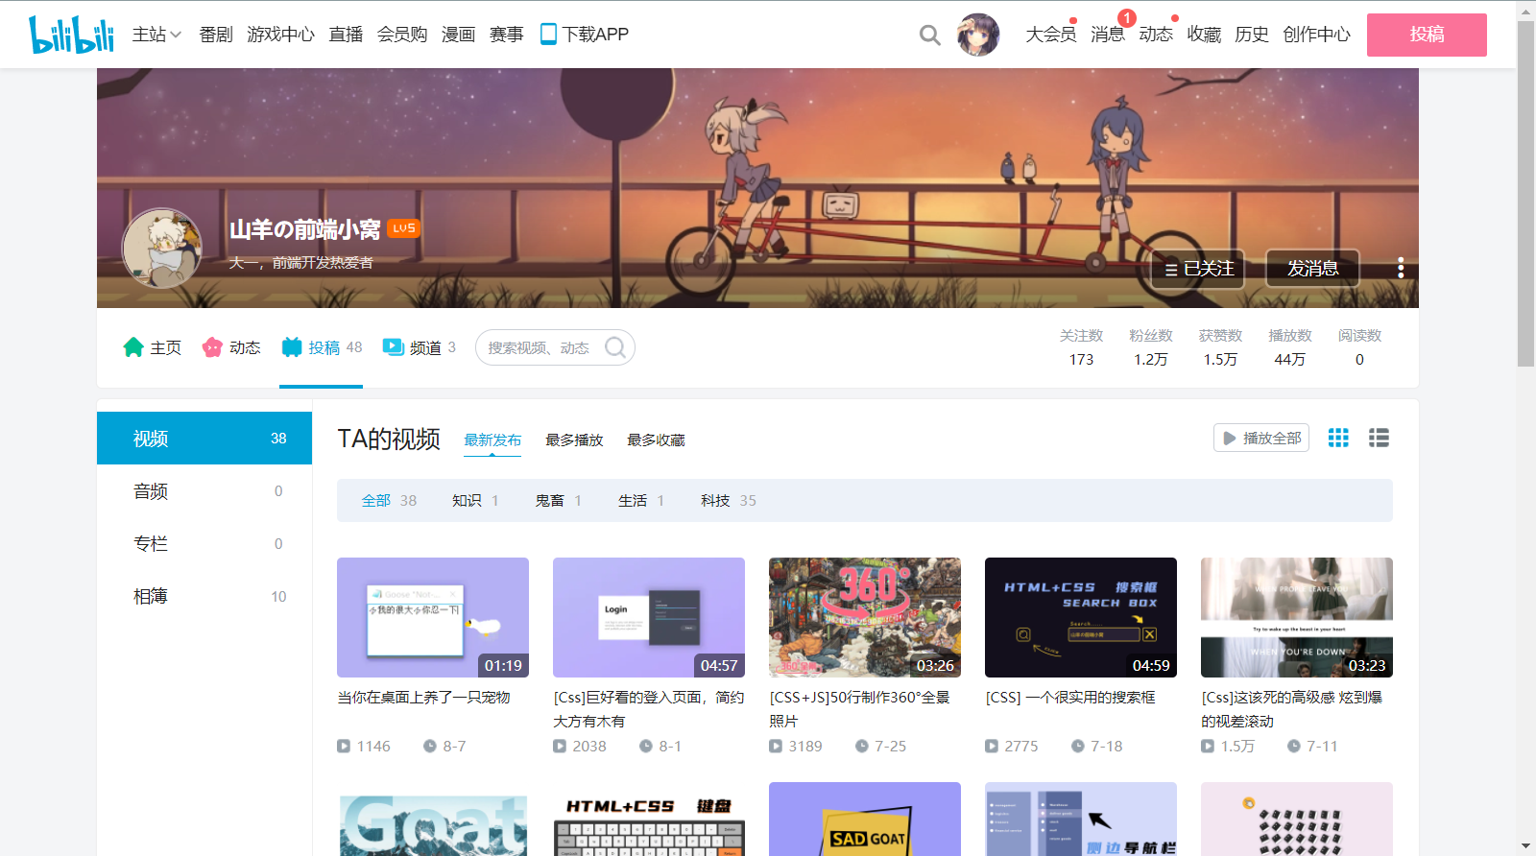Switch to list view layout icon
This screenshot has width=1536, height=856.
[1379, 438]
